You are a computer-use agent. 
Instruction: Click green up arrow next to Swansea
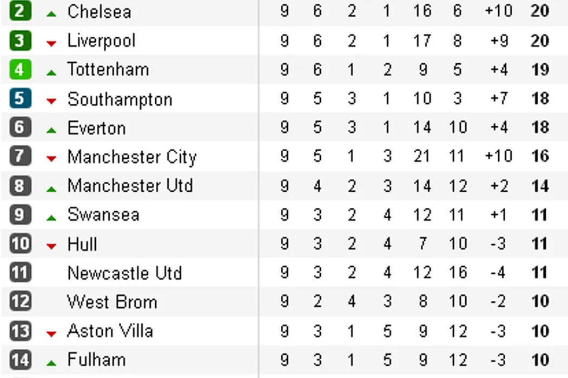[x=51, y=218]
